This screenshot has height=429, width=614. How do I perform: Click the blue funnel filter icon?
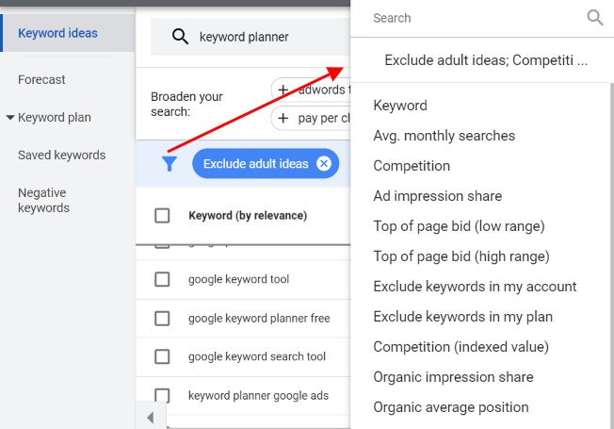pos(170,163)
